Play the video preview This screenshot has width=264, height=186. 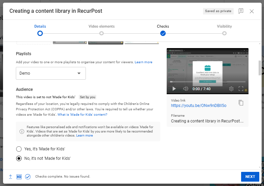[x=174, y=89]
